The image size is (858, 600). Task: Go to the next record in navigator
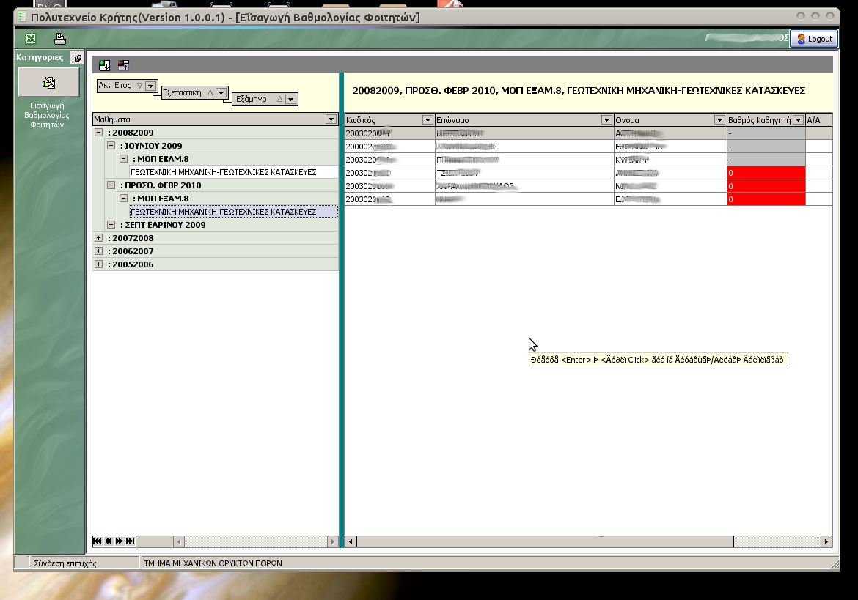(120, 541)
